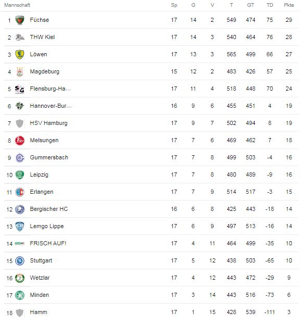Viewport: 301px width, 325px height.
Task: Click the Wetzlar team logo
Action: coord(20,278)
